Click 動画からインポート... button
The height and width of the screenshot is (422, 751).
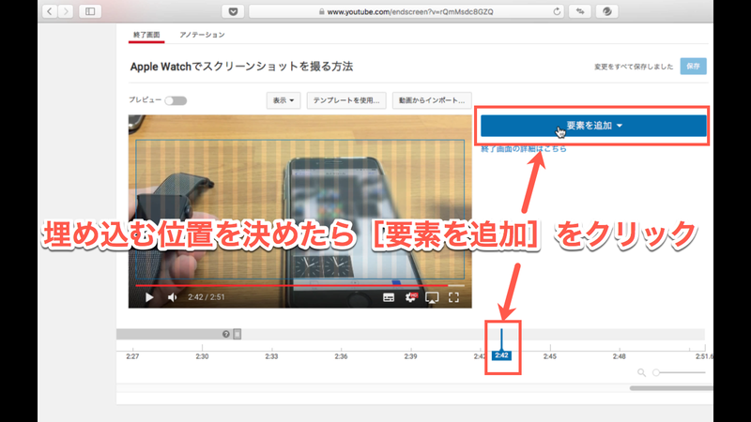(x=432, y=100)
